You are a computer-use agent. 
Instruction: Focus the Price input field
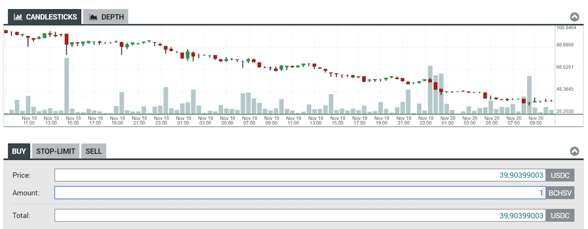(300, 175)
